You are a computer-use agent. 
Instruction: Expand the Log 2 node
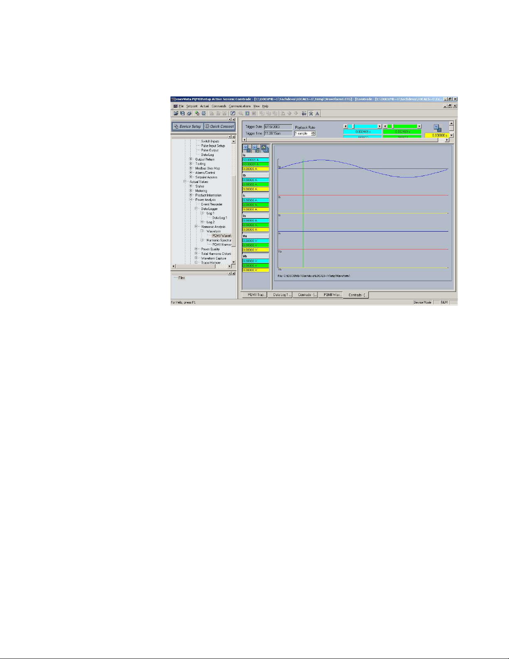[x=202, y=222]
